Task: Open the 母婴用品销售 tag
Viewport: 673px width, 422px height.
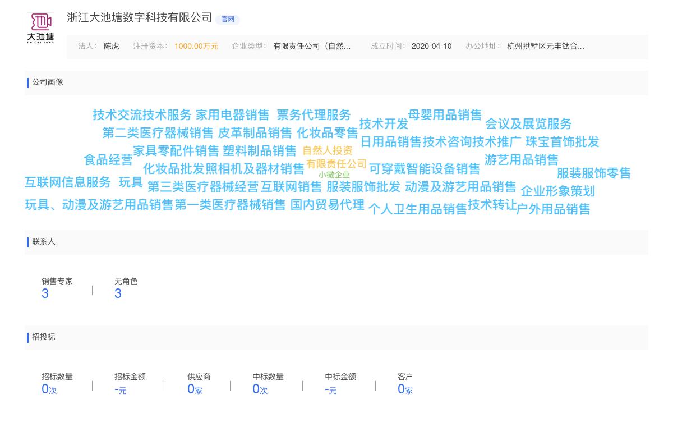Action: pos(445,115)
